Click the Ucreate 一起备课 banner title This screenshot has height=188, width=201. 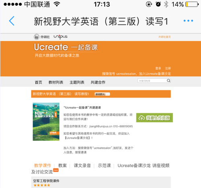[x=66, y=47]
